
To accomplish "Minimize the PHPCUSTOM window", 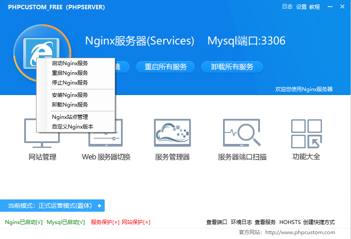I will [330, 7].
